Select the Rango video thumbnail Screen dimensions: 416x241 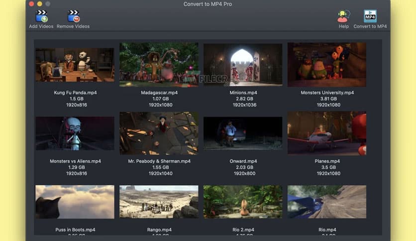159,202
